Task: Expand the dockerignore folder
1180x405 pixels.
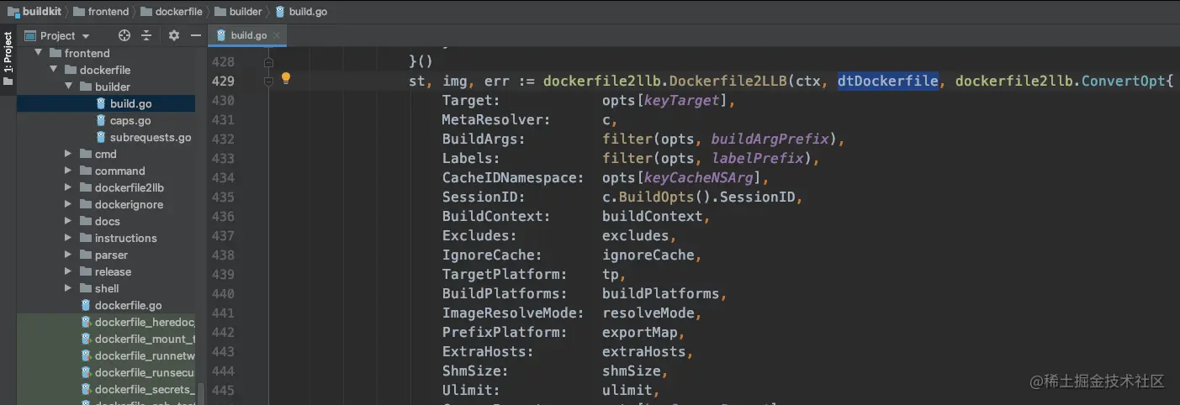Action: (68, 204)
